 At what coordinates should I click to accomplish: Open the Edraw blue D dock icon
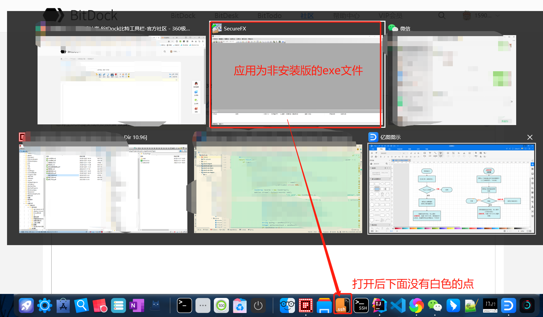(x=508, y=306)
